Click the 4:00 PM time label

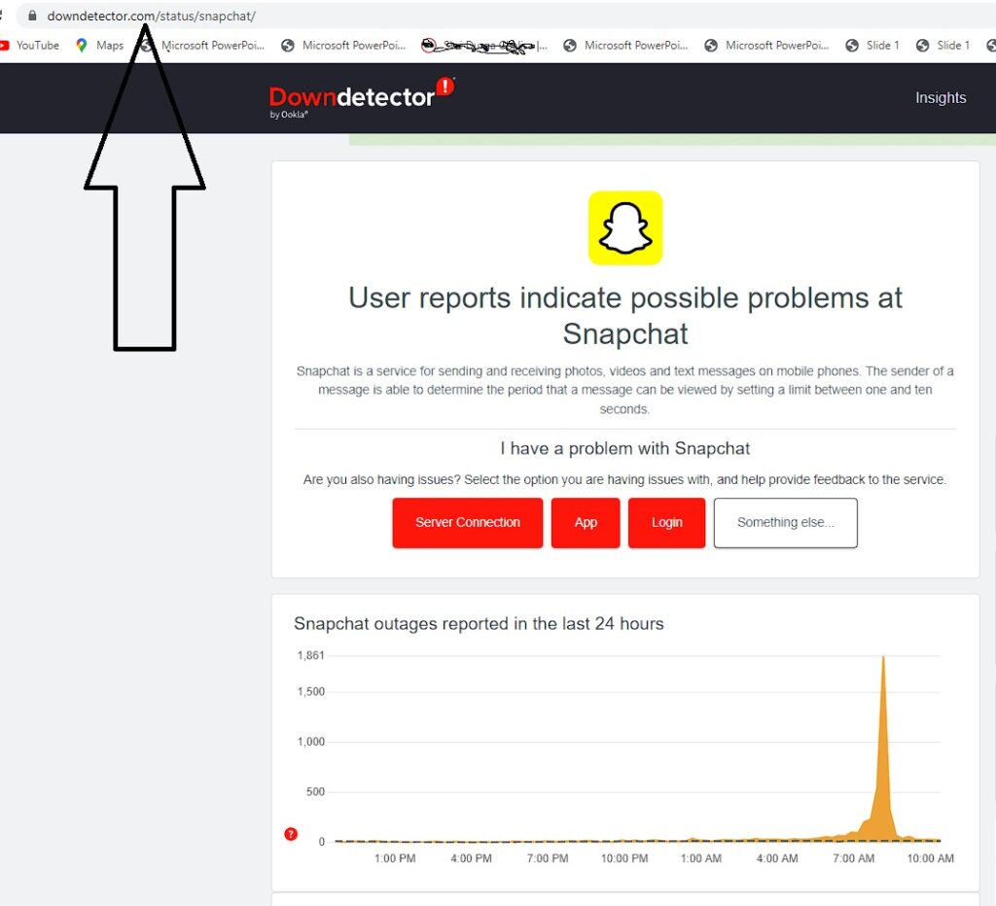pyautogui.click(x=471, y=858)
